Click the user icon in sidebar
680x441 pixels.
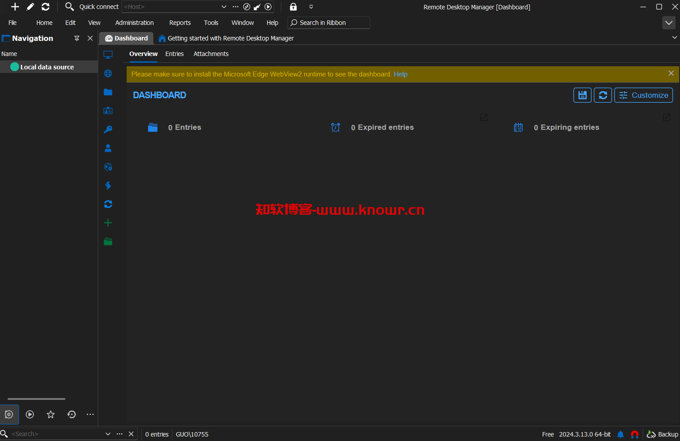(x=108, y=148)
